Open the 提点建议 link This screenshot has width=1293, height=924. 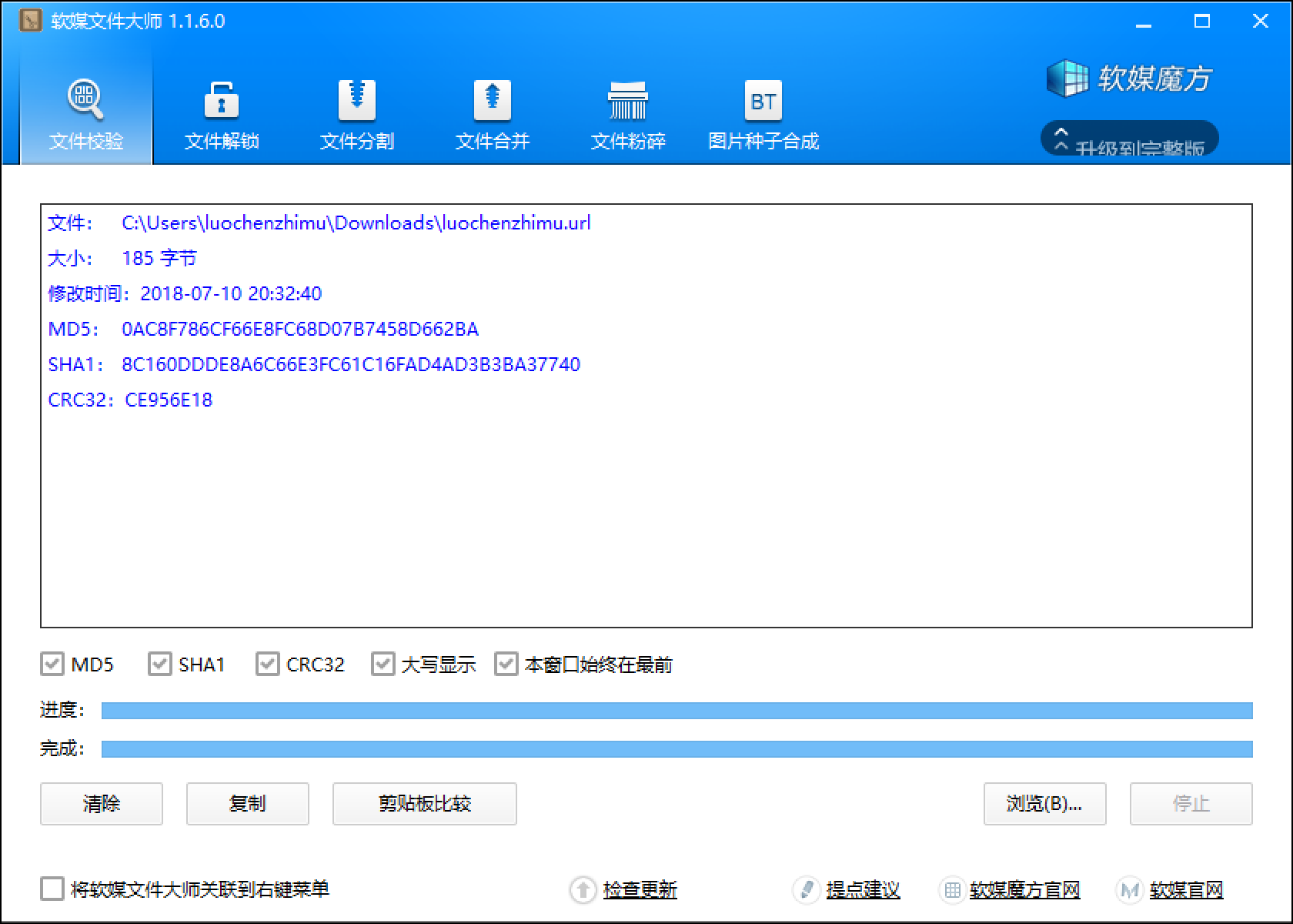click(x=863, y=890)
